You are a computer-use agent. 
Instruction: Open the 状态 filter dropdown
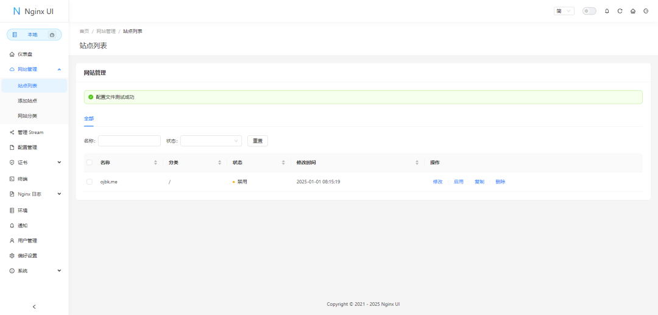click(x=211, y=141)
